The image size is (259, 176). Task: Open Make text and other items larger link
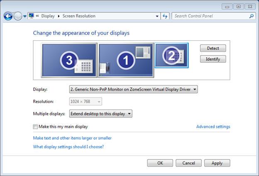72,138
